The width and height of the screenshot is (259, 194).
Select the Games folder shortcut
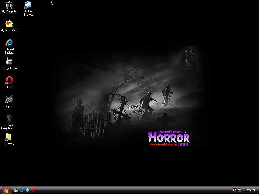(x=8, y=137)
